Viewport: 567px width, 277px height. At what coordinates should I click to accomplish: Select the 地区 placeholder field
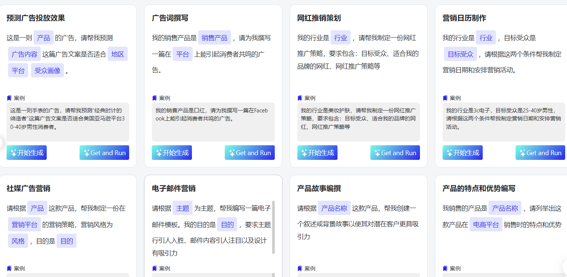(x=117, y=54)
